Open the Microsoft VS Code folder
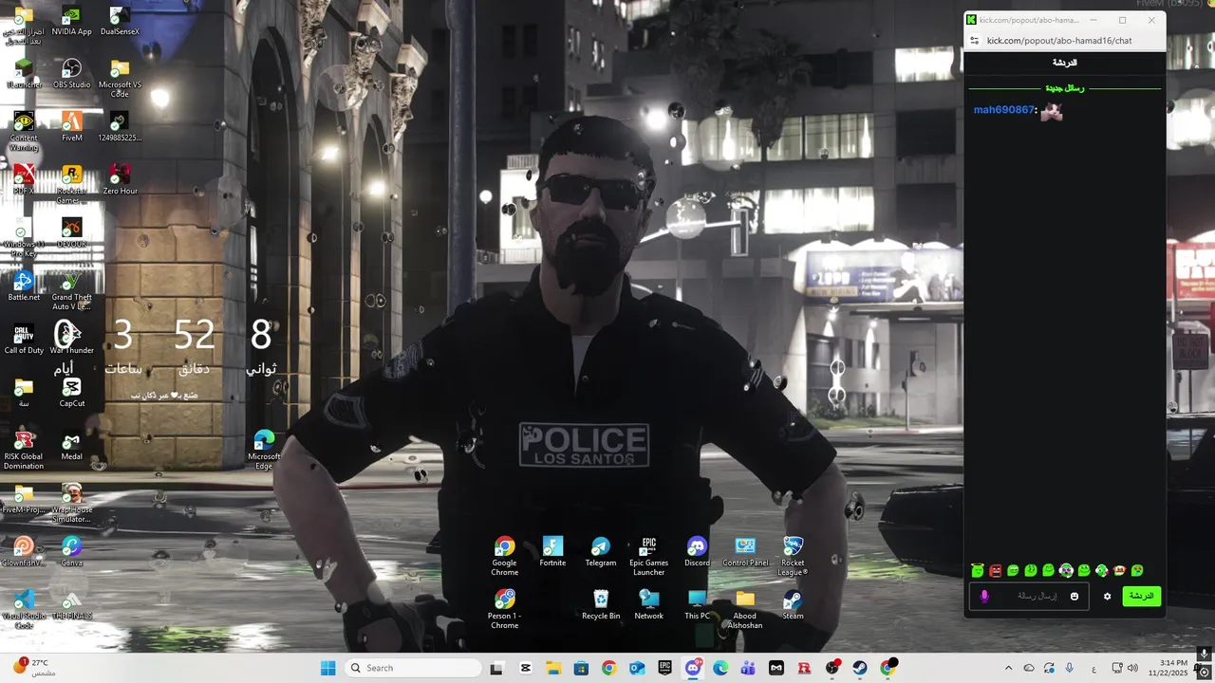The width and height of the screenshot is (1215, 683). point(120,79)
